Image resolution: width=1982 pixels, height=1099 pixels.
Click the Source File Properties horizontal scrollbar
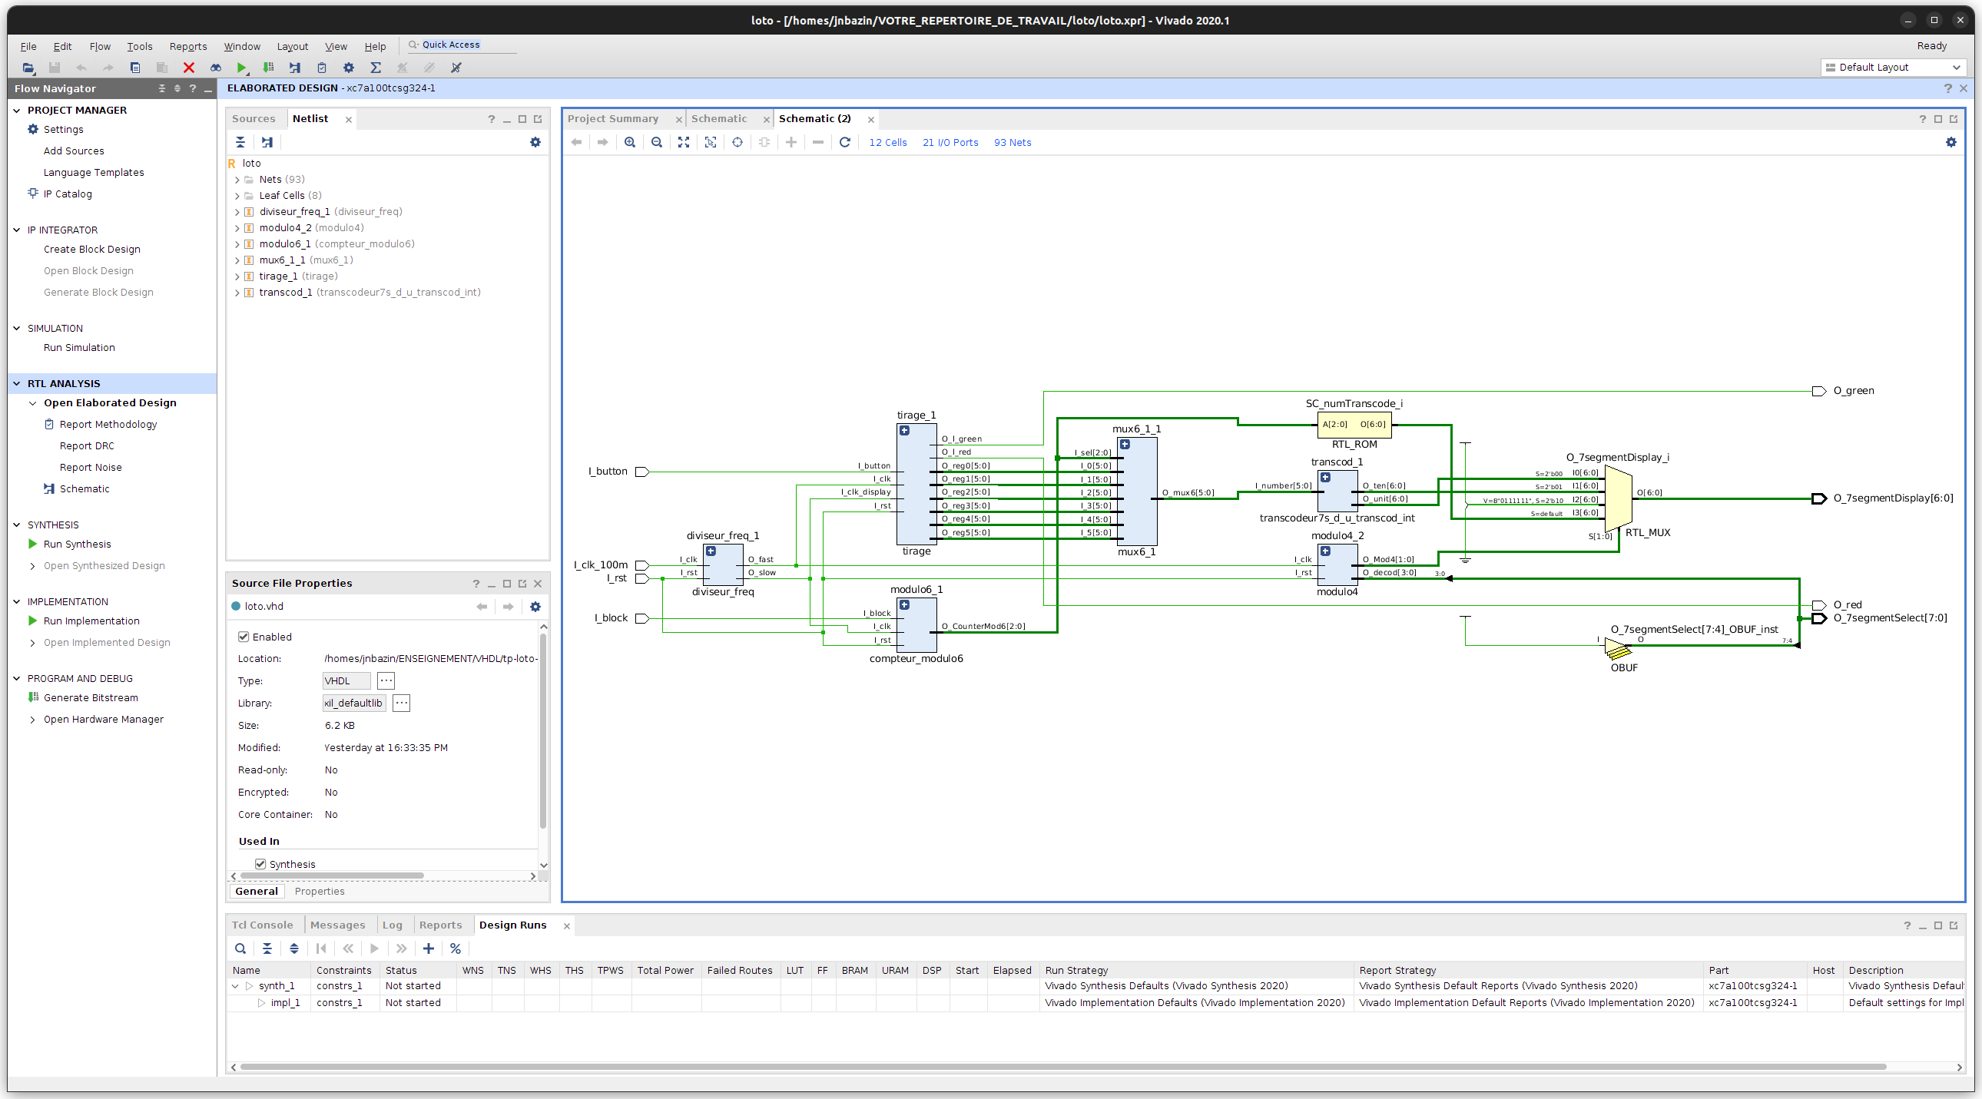[x=333, y=876]
